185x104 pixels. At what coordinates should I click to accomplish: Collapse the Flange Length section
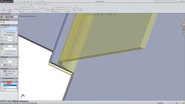pyautogui.click(x=17, y=57)
